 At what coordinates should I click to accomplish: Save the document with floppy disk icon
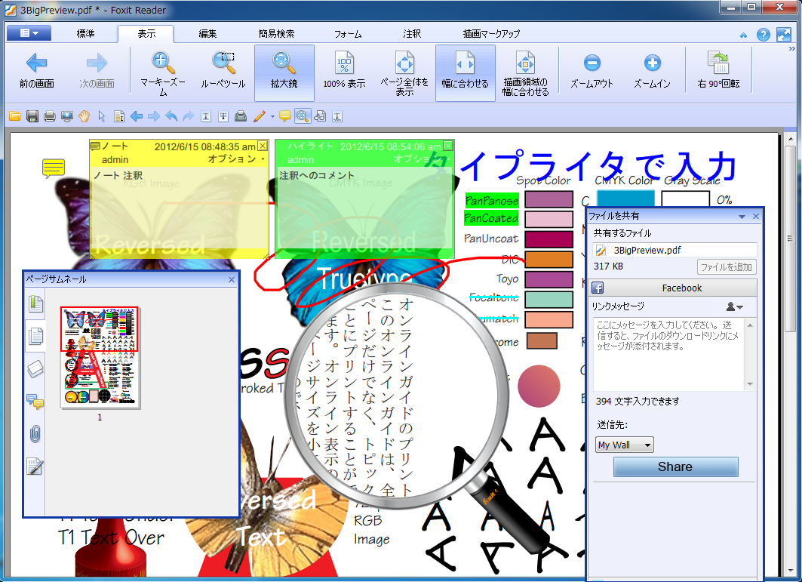coord(32,117)
